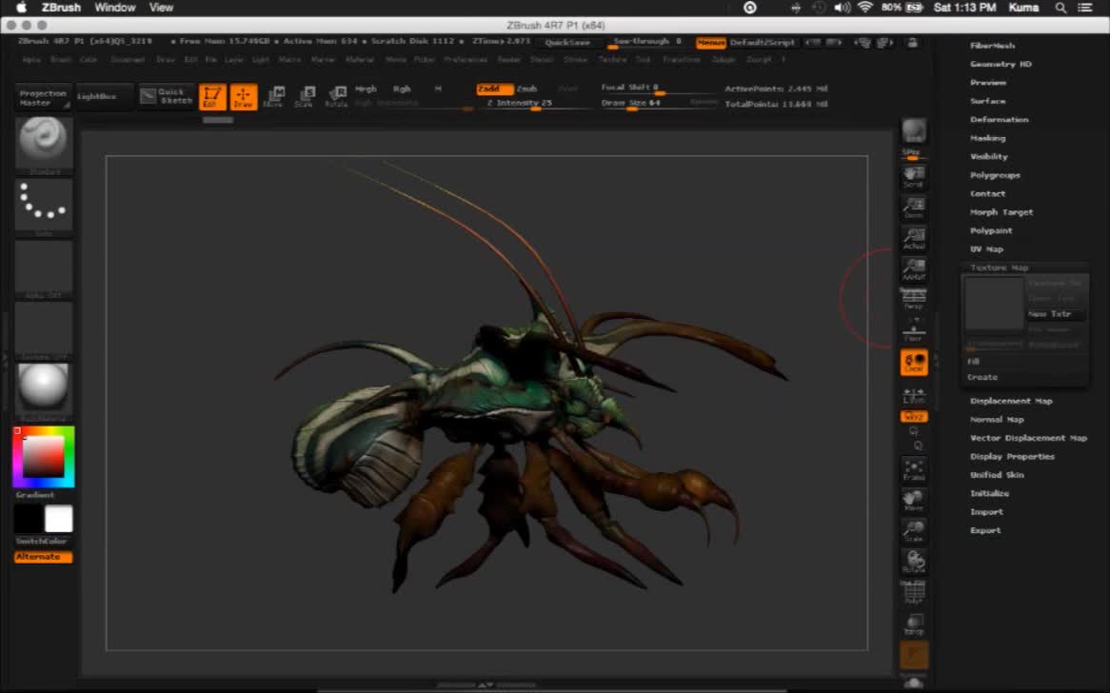Open the Tool palette menu
The width and height of the screenshot is (1110, 693).
[643, 60]
